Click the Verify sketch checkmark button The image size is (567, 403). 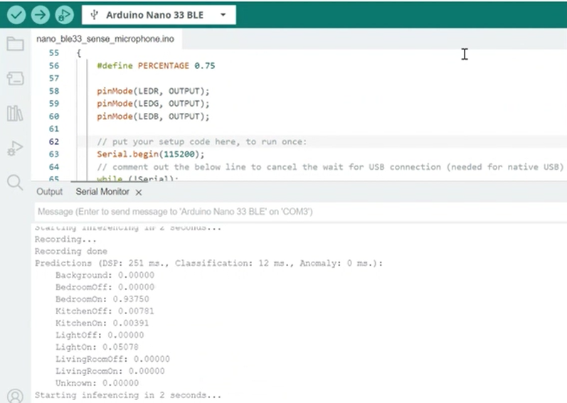(x=16, y=15)
